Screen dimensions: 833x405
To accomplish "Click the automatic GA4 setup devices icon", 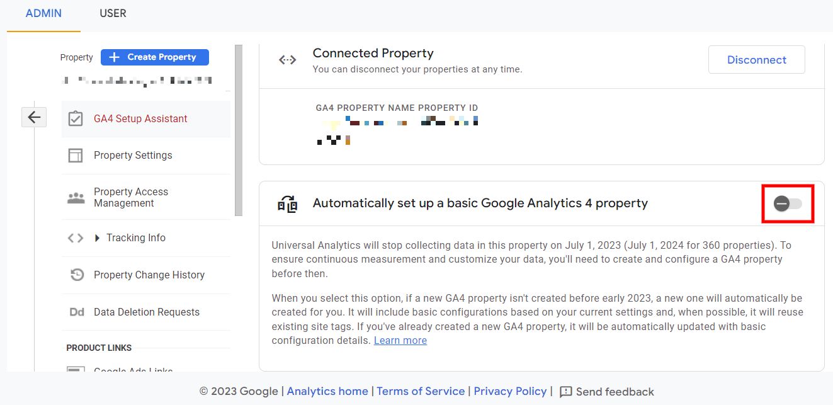I will point(288,204).
